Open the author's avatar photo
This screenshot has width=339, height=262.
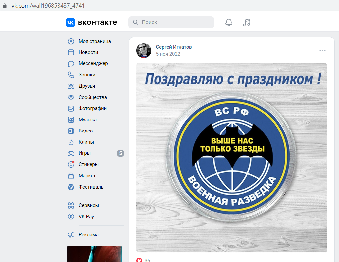(144, 50)
